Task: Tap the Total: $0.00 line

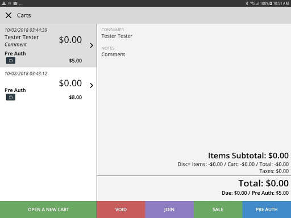Action: [x=264, y=183]
